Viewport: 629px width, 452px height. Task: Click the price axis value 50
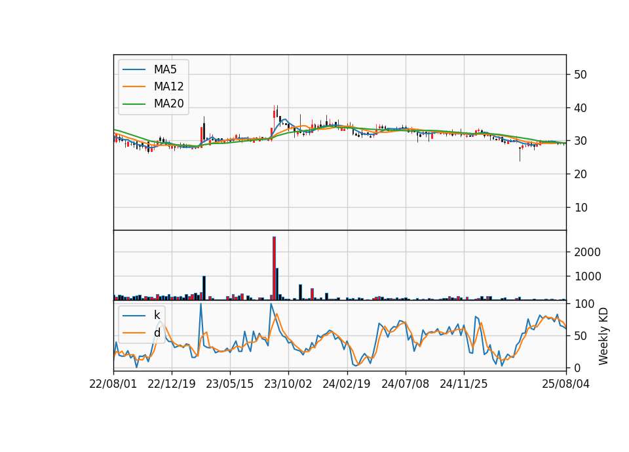pos(581,75)
